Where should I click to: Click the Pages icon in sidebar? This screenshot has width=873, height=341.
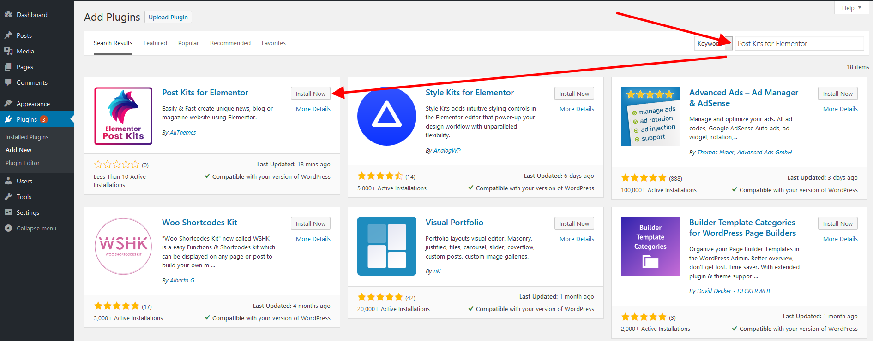[8, 67]
